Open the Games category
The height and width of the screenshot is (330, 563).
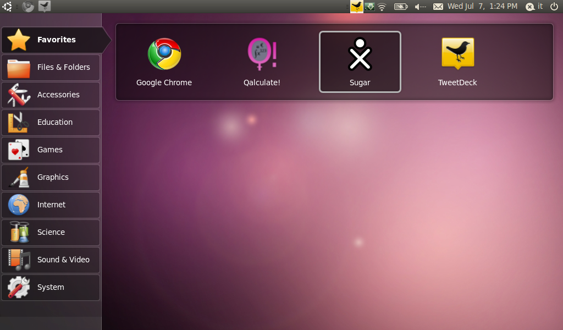tap(51, 150)
